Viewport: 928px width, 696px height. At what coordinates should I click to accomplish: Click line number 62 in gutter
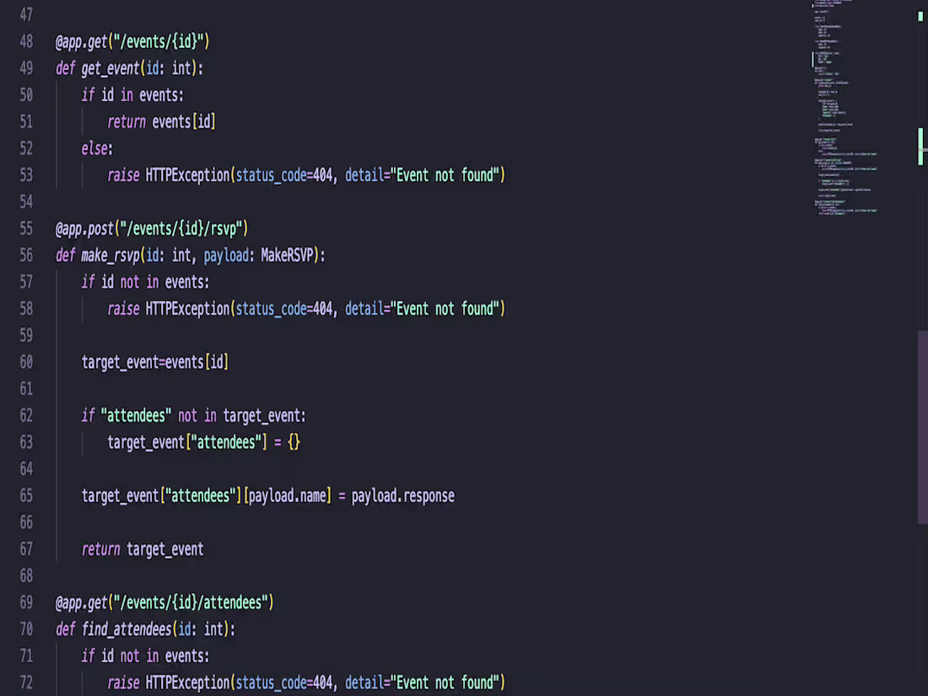(x=26, y=415)
